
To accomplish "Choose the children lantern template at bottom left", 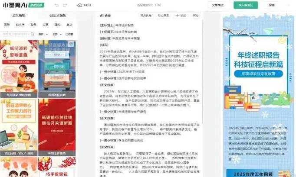I will click(x=19, y=167).
